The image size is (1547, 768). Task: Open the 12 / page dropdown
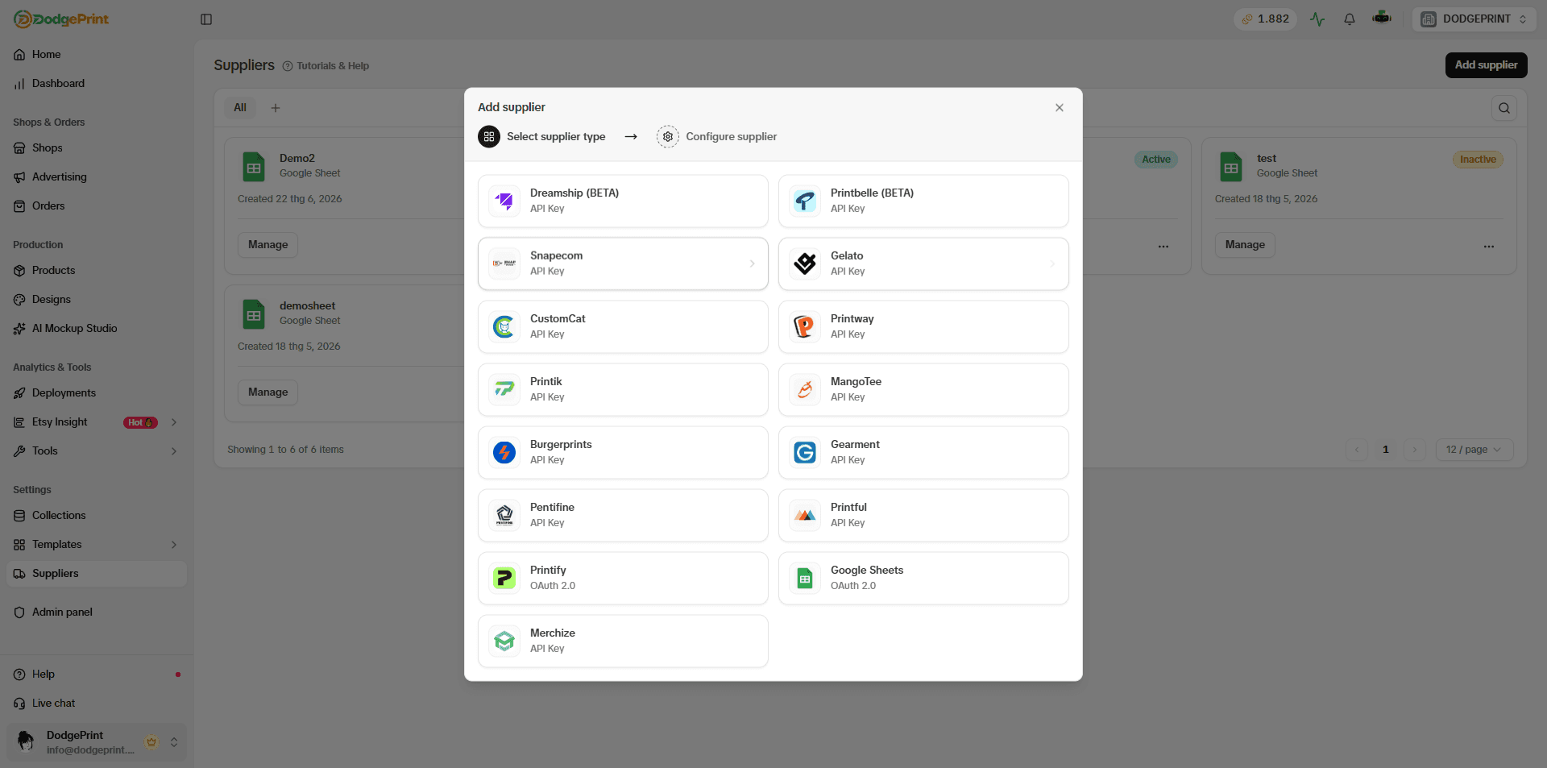(1474, 450)
